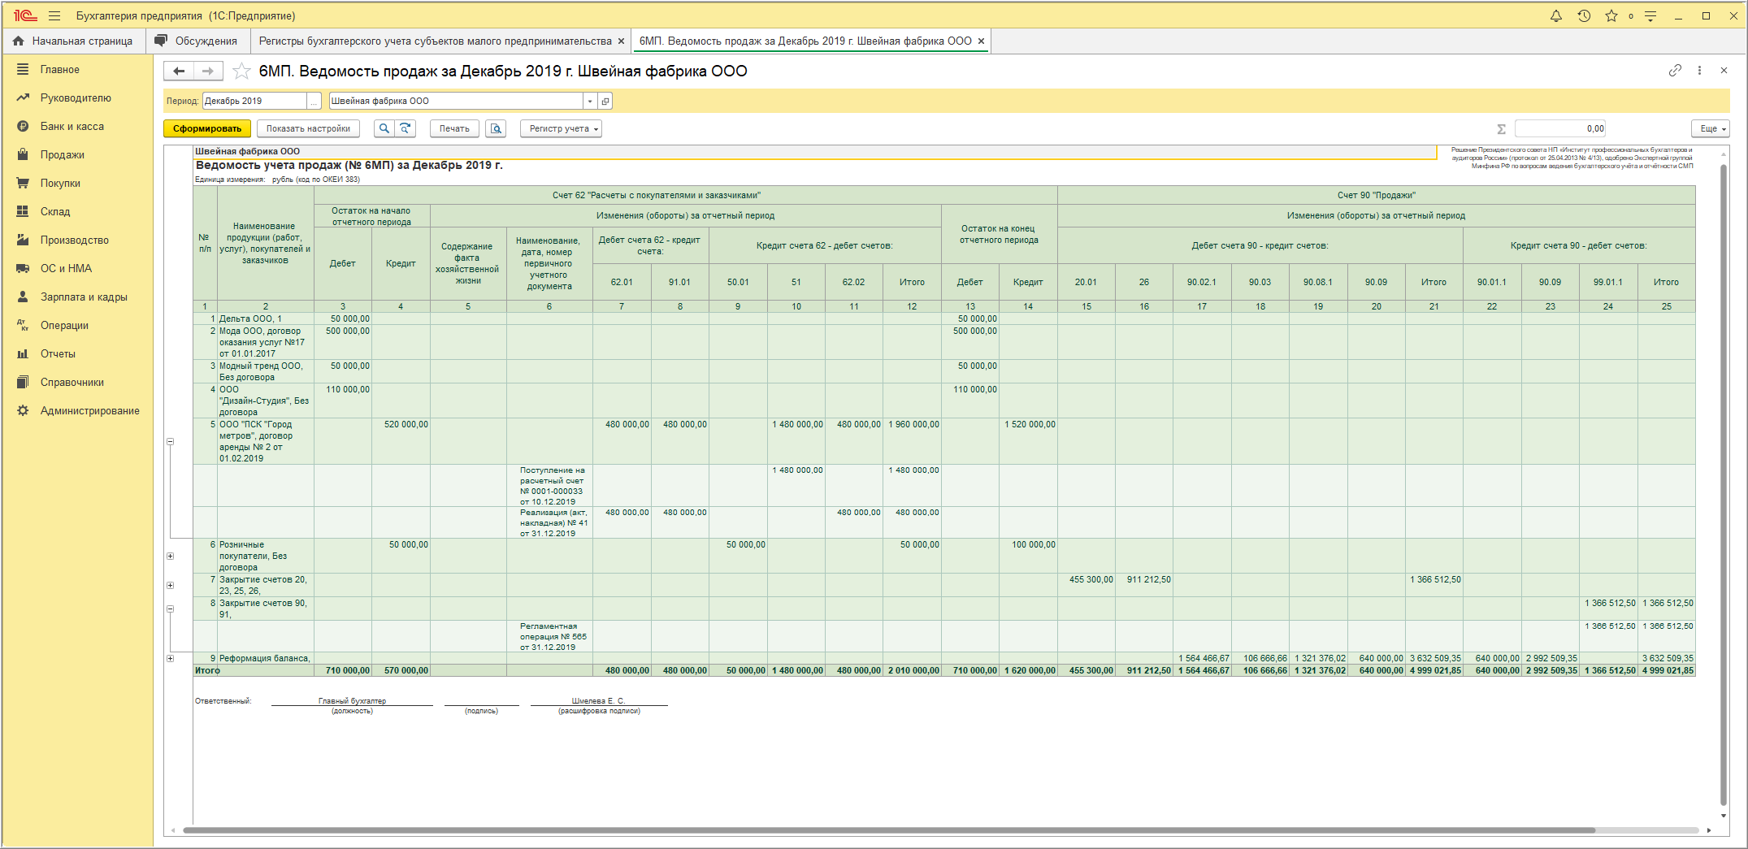Expand organization dropdown arrow
Image resolution: width=1748 pixels, height=849 pixels.
click(x=590, y=101)
